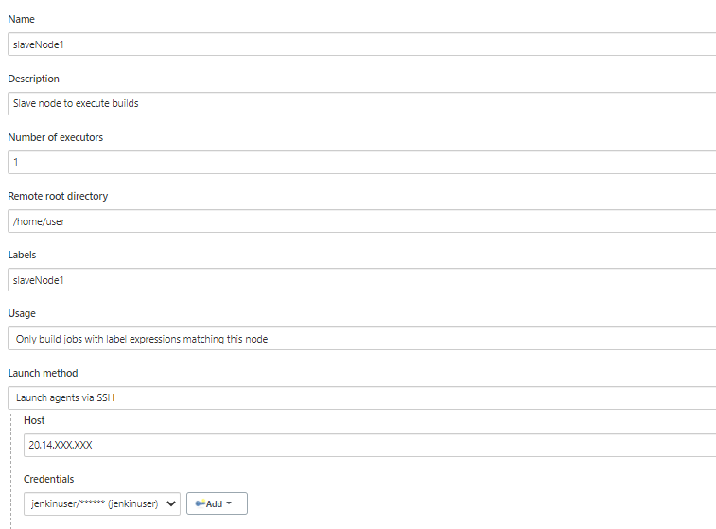Click the "Number of executors" label
The image size is (716, 529).
(x=56, y=137)
